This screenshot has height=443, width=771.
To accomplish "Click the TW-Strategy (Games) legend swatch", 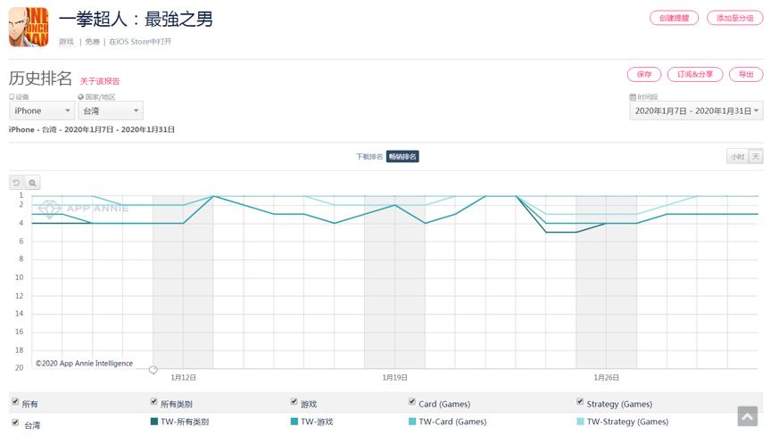I will coord(580,422).
